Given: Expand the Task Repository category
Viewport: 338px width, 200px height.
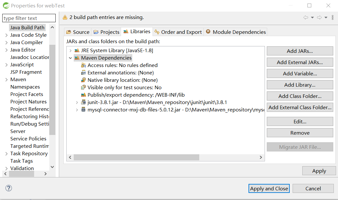Looking at the screenshot, I should 6,154.
